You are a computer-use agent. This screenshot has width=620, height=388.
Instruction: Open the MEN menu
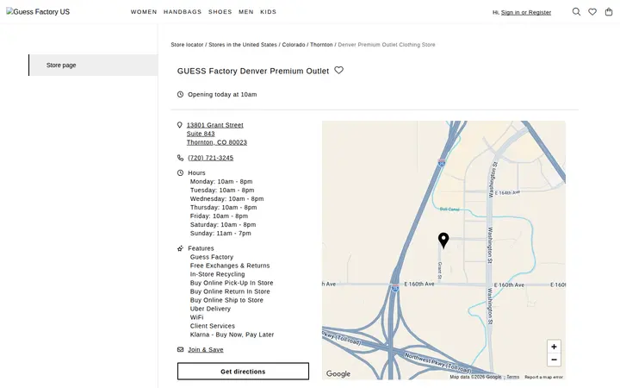(x=246, y=12)
